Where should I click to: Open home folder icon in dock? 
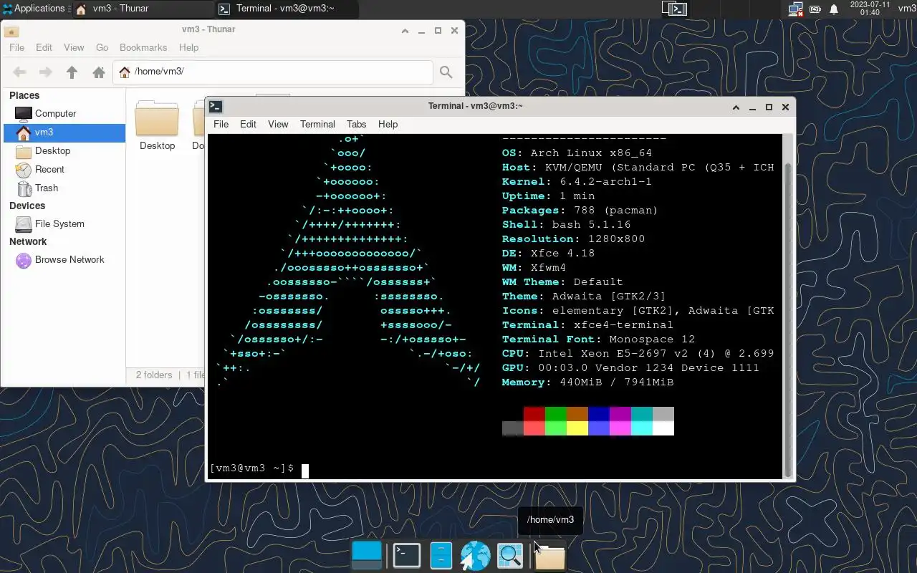[549, 557]
